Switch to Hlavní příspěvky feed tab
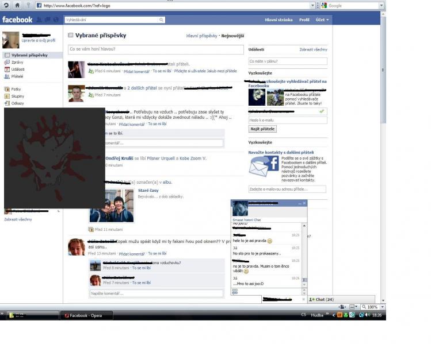Screen dimensions: 431x344 point(201,36)
